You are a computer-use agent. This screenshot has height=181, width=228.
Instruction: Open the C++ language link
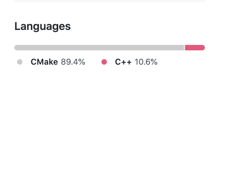coord(123,62)
